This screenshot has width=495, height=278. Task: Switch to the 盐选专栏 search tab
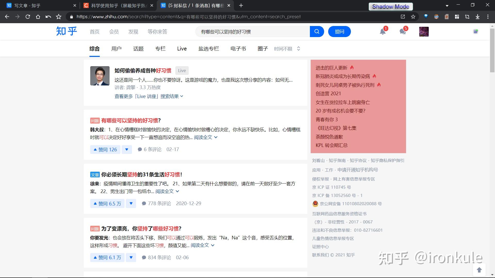click(209, 49)
